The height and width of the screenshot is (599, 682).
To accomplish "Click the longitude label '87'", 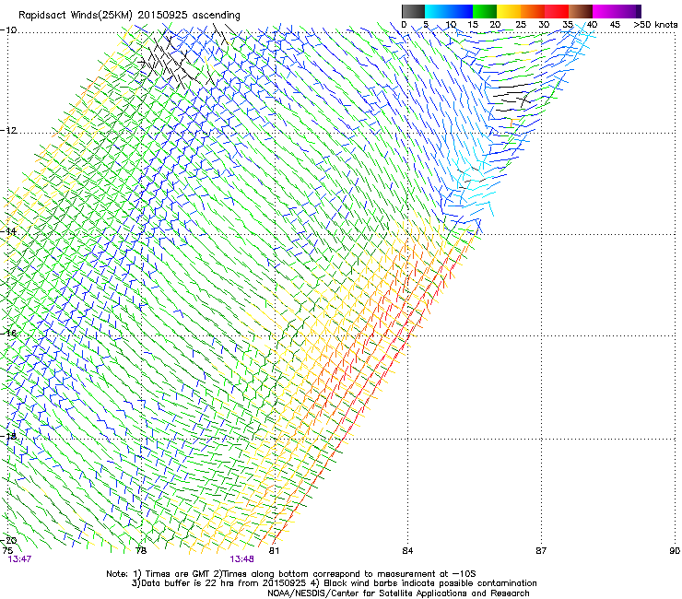I will [x=541, y=551].
